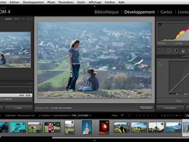Select the turquoise underwater diver thumbnail
The width and height of the screenshot is (189, 142).
click(18, 127)
